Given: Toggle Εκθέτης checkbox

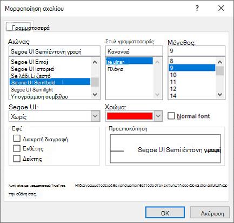Looking at the screenshot, I should point(17,148).
